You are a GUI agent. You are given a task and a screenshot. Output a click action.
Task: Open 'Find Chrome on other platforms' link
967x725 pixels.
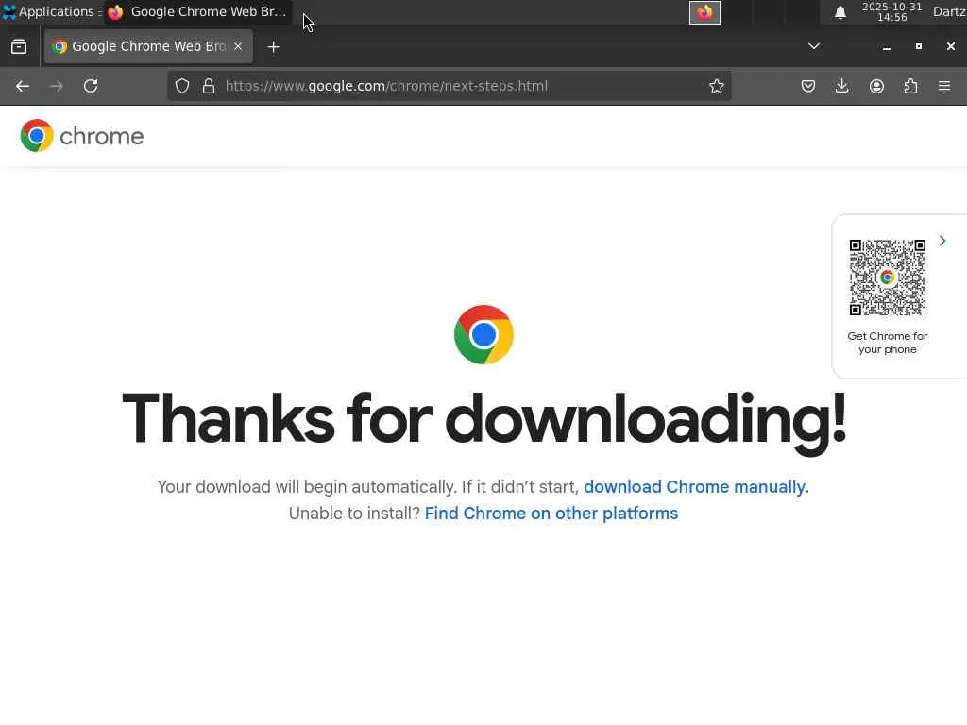(551, 514)
